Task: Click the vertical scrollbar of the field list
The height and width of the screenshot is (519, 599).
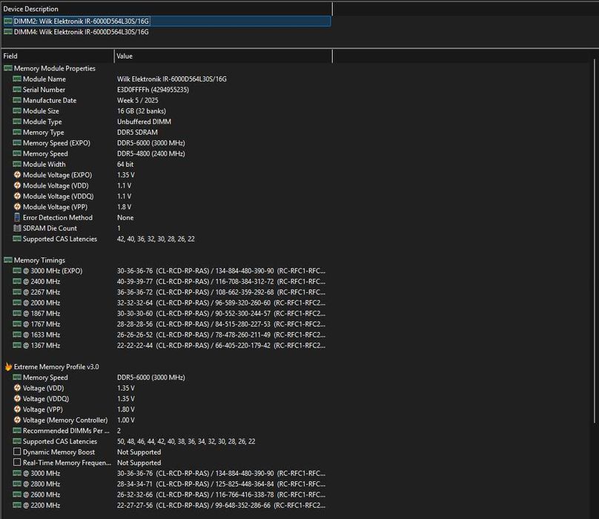Action: 595,241
